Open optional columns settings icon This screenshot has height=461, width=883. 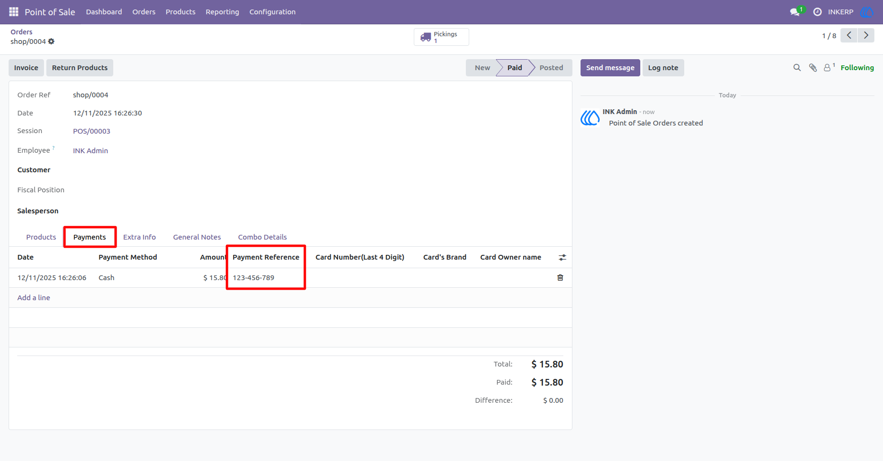(562, 257)
